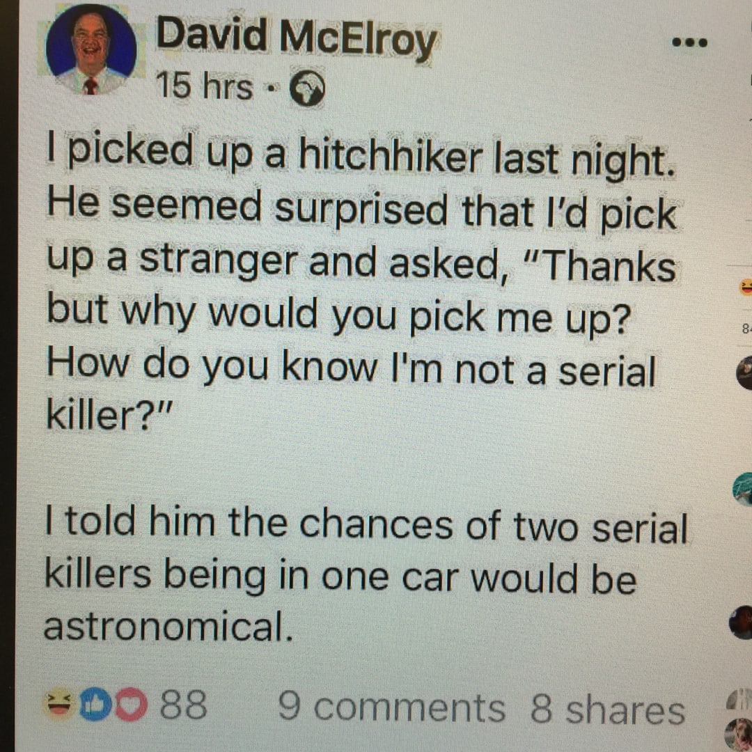Open the 9 comments link
Screen dimensions: 752x752
pos(391,708)
